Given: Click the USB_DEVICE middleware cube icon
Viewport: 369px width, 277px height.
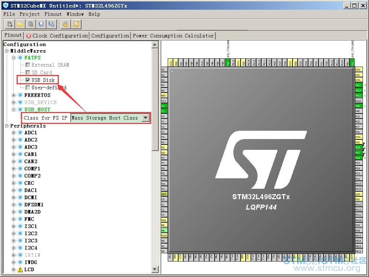Looking at the screenshot, I should coord(20,102).
